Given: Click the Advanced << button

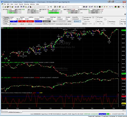Looking at the screenshot, I should (77, 21).
